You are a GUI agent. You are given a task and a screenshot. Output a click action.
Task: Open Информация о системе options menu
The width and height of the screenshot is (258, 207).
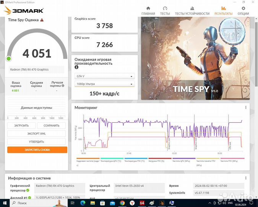click(246, 178)
